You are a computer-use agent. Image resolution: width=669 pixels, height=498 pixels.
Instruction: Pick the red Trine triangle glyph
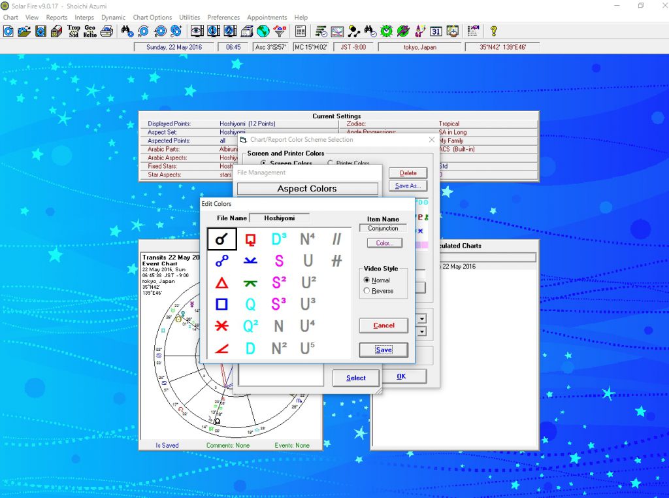pyautogui.click(x=221, y=283)
